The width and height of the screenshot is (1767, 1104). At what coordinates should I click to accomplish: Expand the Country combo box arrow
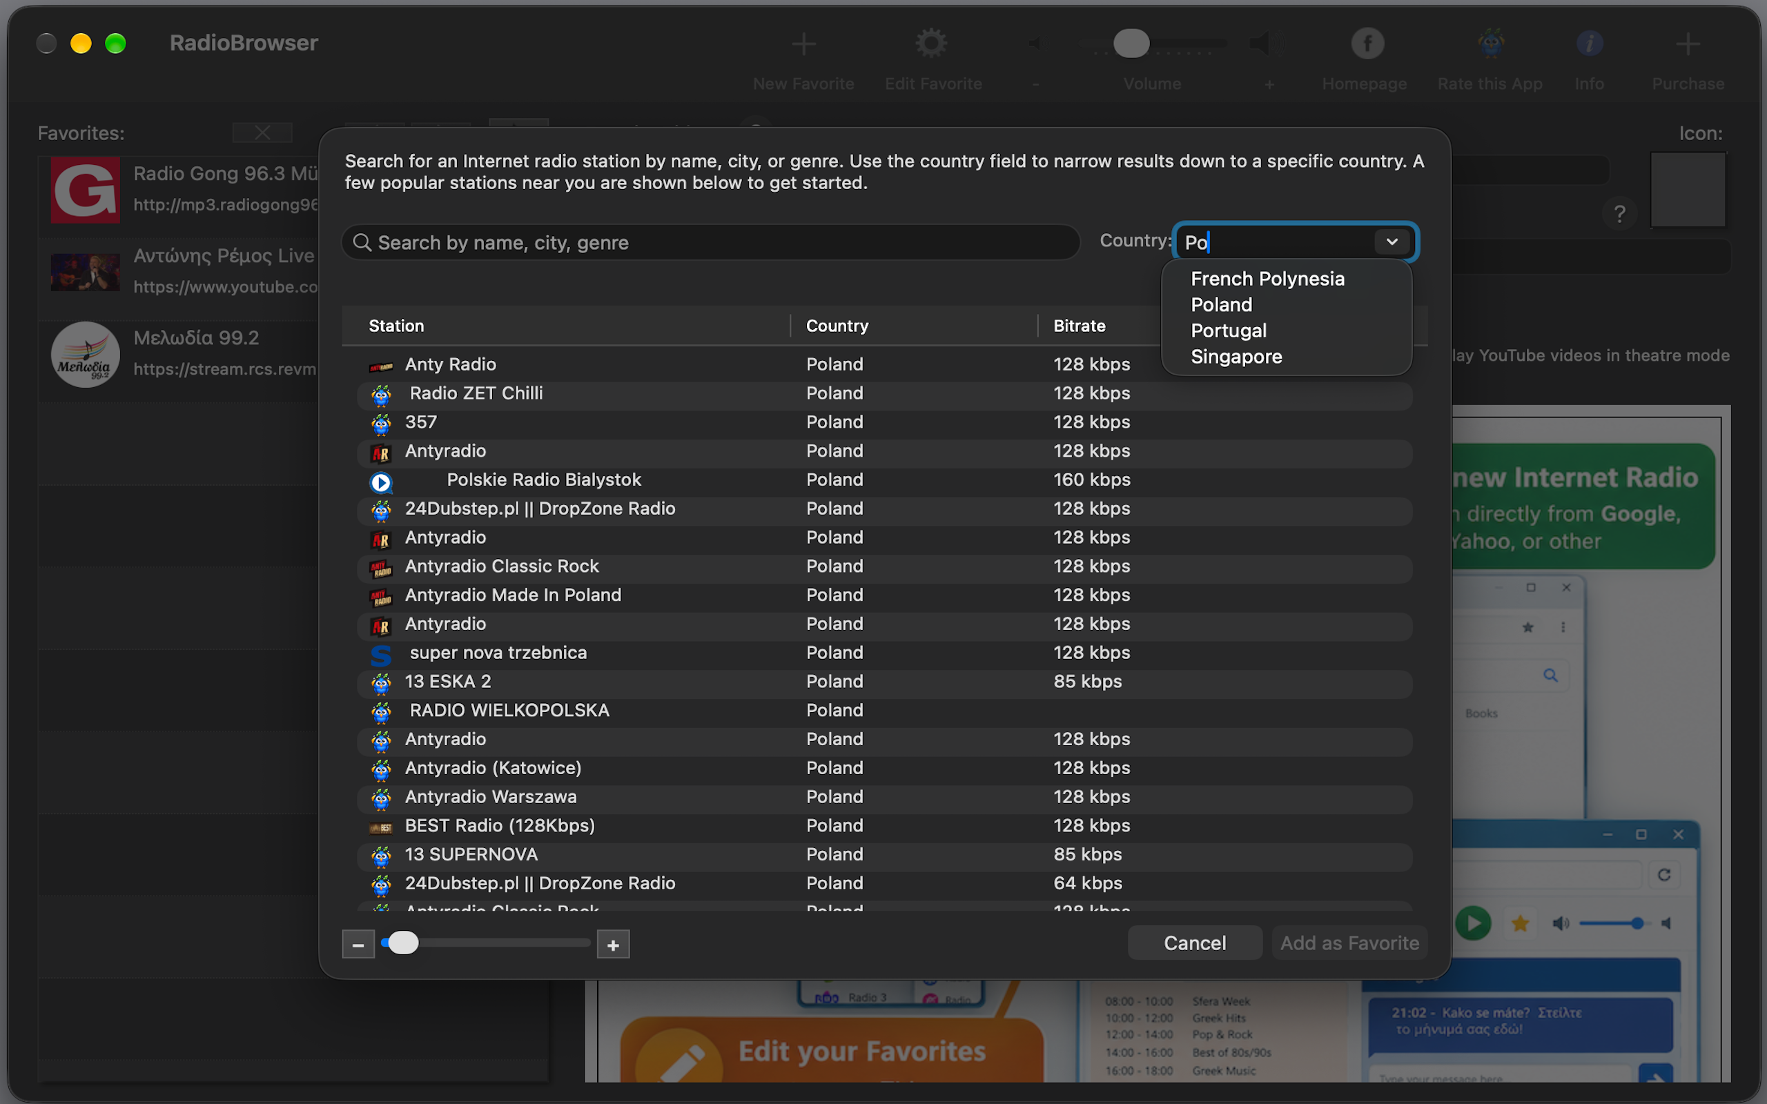point(1392,241)
